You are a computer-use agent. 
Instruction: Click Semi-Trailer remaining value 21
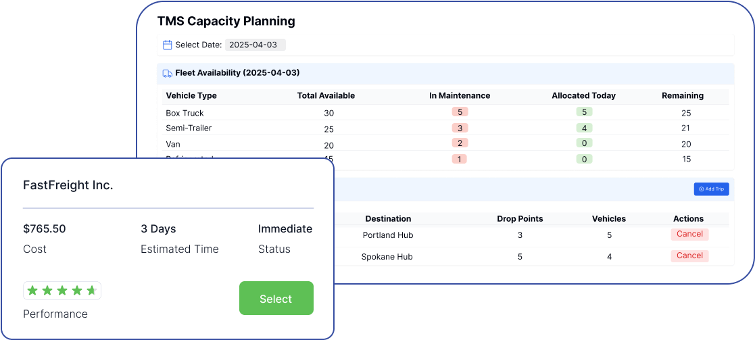[686, 128]
